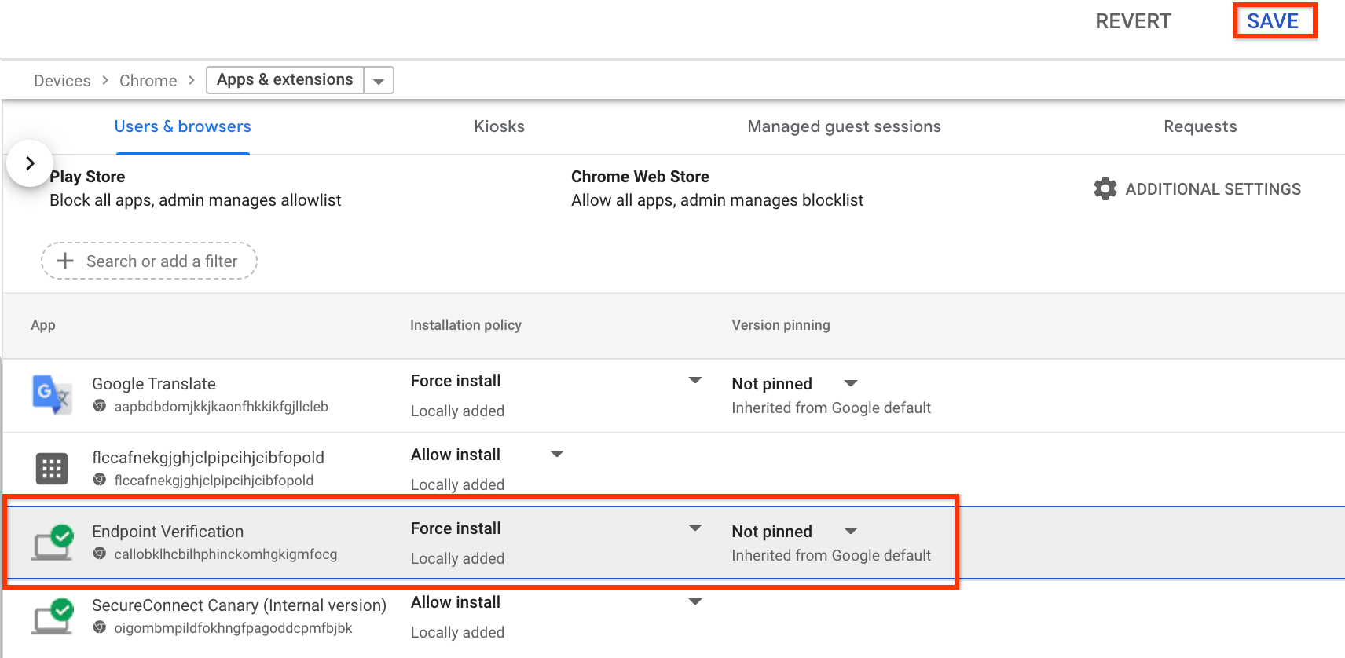Viewport: 1345px width, 658px height.
Task: Click the Google Translate app icon
Action: tap(52, 394)
